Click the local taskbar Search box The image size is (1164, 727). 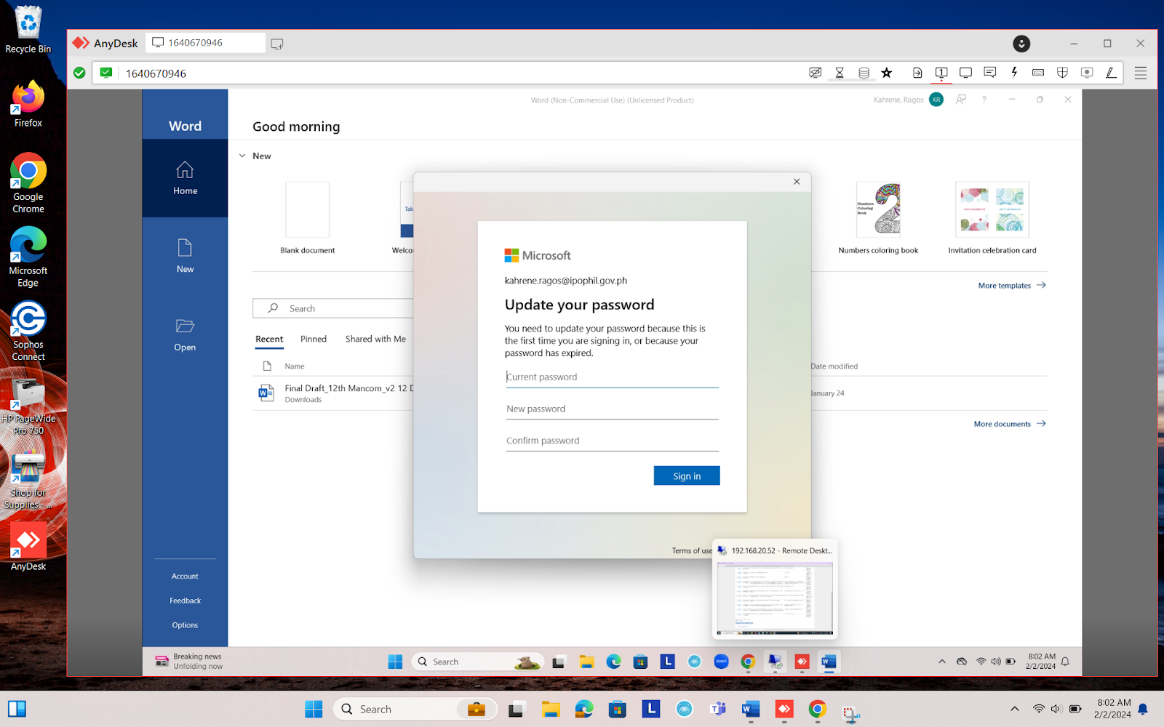(415, 709)
